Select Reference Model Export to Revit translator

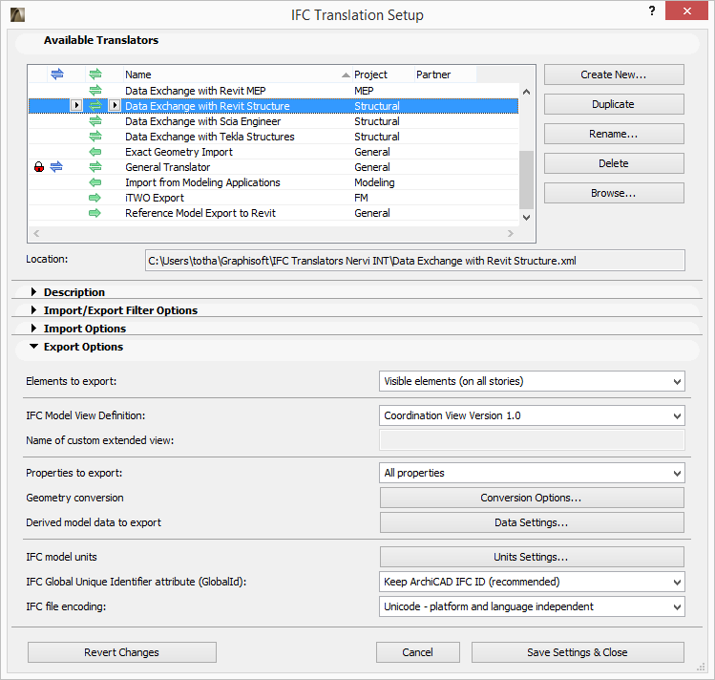tap(274, 213)
